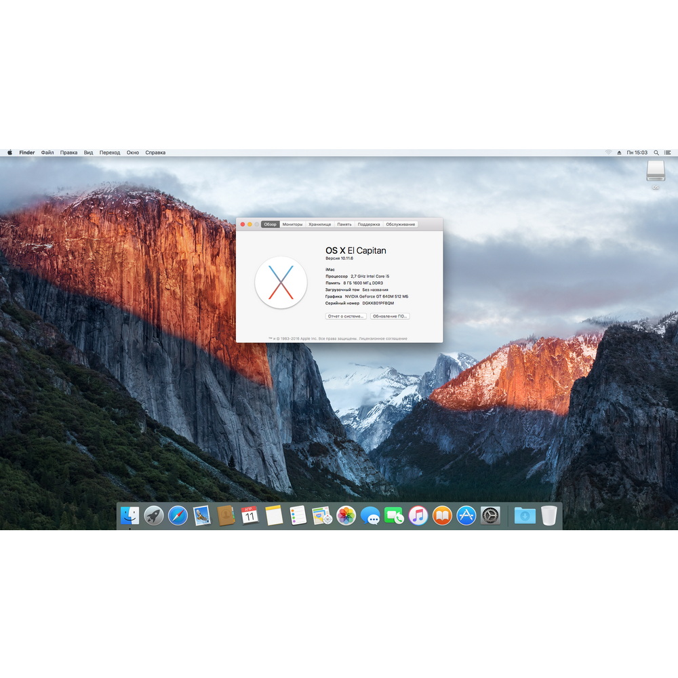Open the Справка menu
Viewport: 678px width, 678px height.
pos(155,153)
